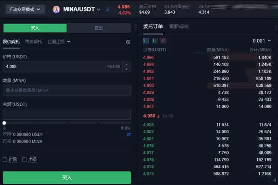Click the blue transfer arrows icon

click(129, 134)
